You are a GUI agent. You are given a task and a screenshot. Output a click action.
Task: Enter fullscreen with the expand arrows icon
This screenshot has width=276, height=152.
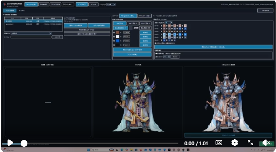pyautogui.click(x=250, y=143)
